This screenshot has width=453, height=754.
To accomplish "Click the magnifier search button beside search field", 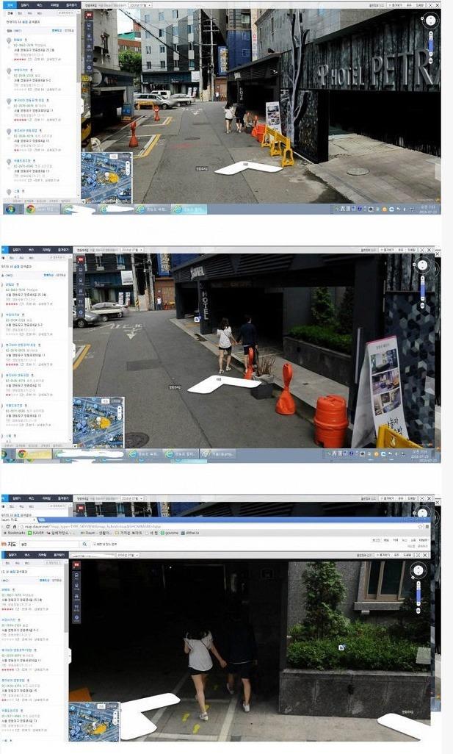I will 84,544.
